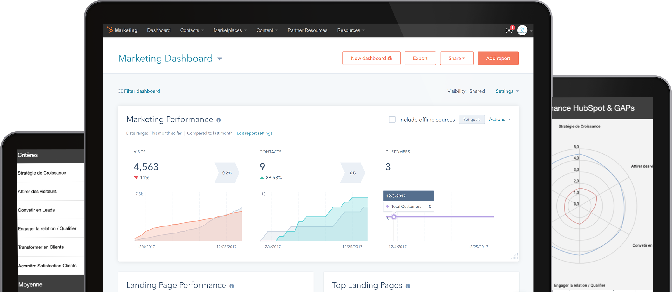672x292 pixels.
Task: Select 'Convetir en Leads' row
Action: click(51, 210)
